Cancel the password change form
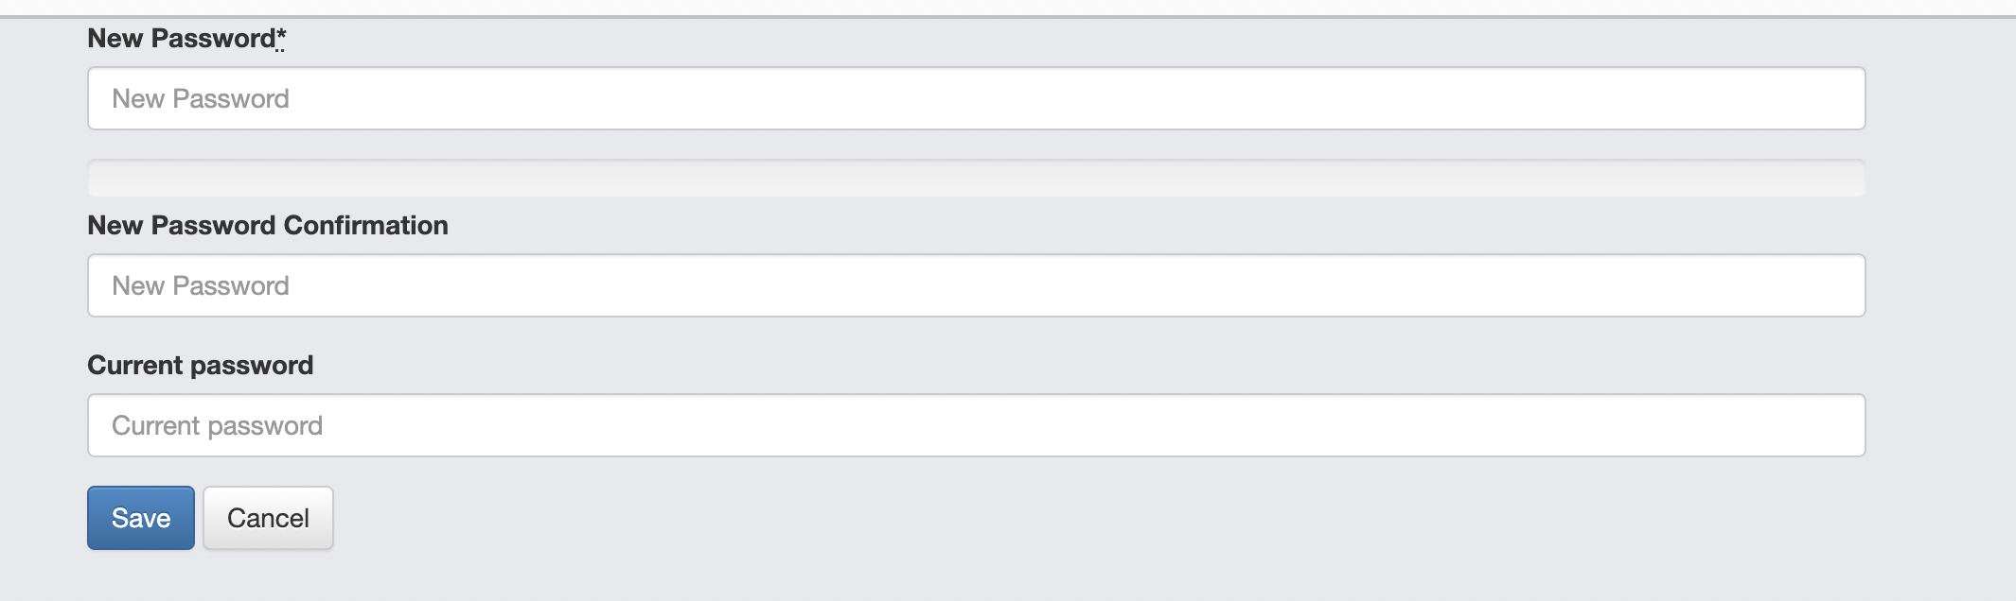The height and width of the screenshot is (601, 2016). point(268,518)
